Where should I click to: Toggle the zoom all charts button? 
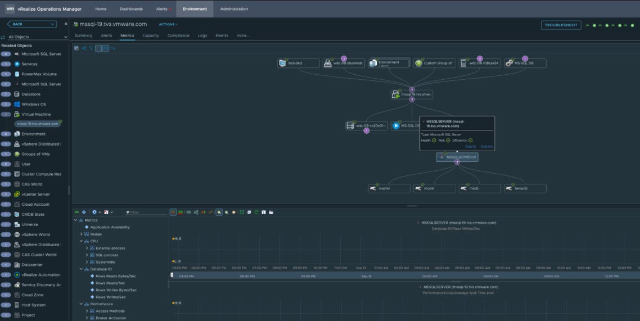(219, 213)
